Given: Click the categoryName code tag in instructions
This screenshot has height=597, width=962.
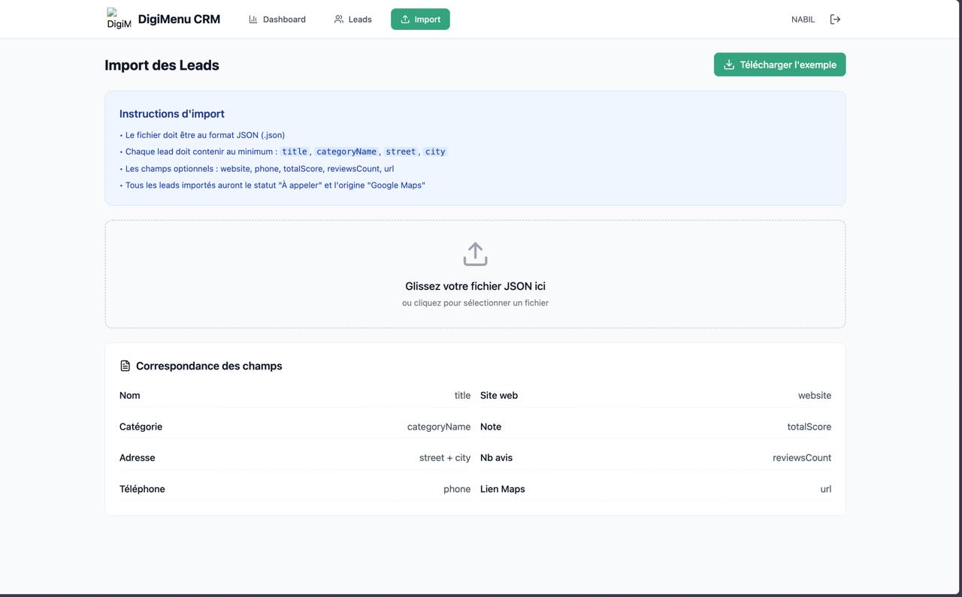Looking at the screenshot, I should tap(346, 152).
